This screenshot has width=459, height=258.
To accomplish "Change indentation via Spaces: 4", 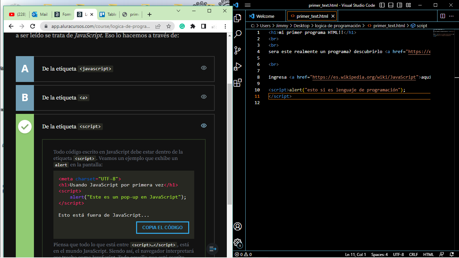I will (379, 255).
